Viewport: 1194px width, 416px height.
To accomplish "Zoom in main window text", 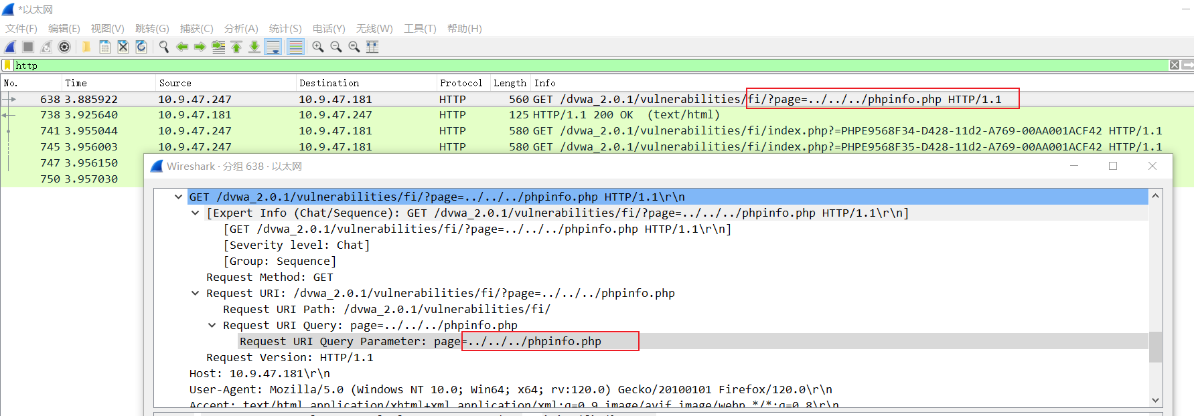I will (318, 47).
